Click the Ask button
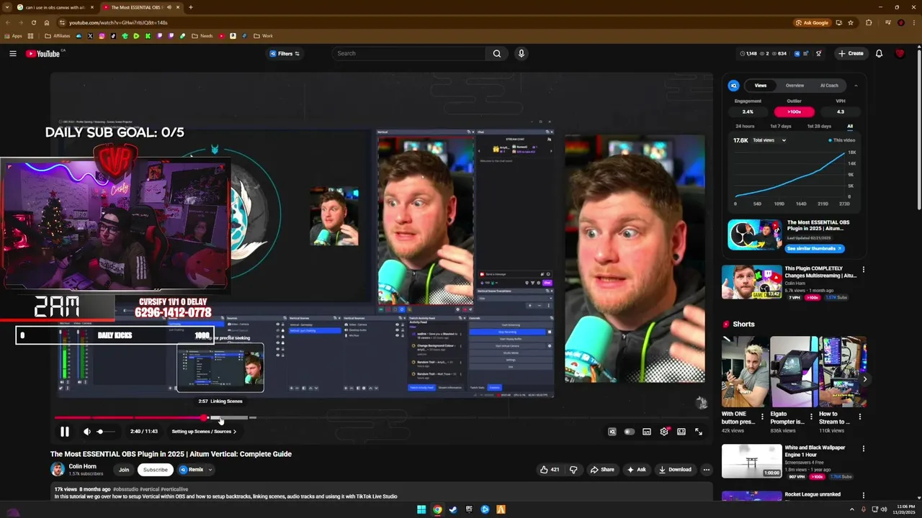 (x=636, y=470)
